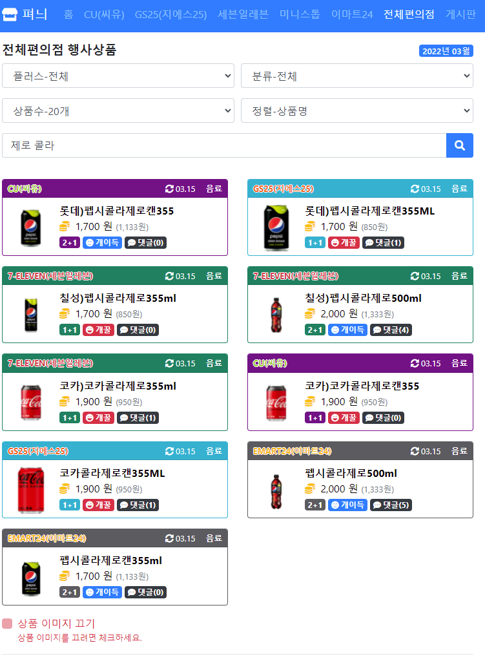The height and width of the screenshot is (663, 485).
Task: Click 댓글(0) on 코카)코카콜라제로캔355
Action: 383,417
